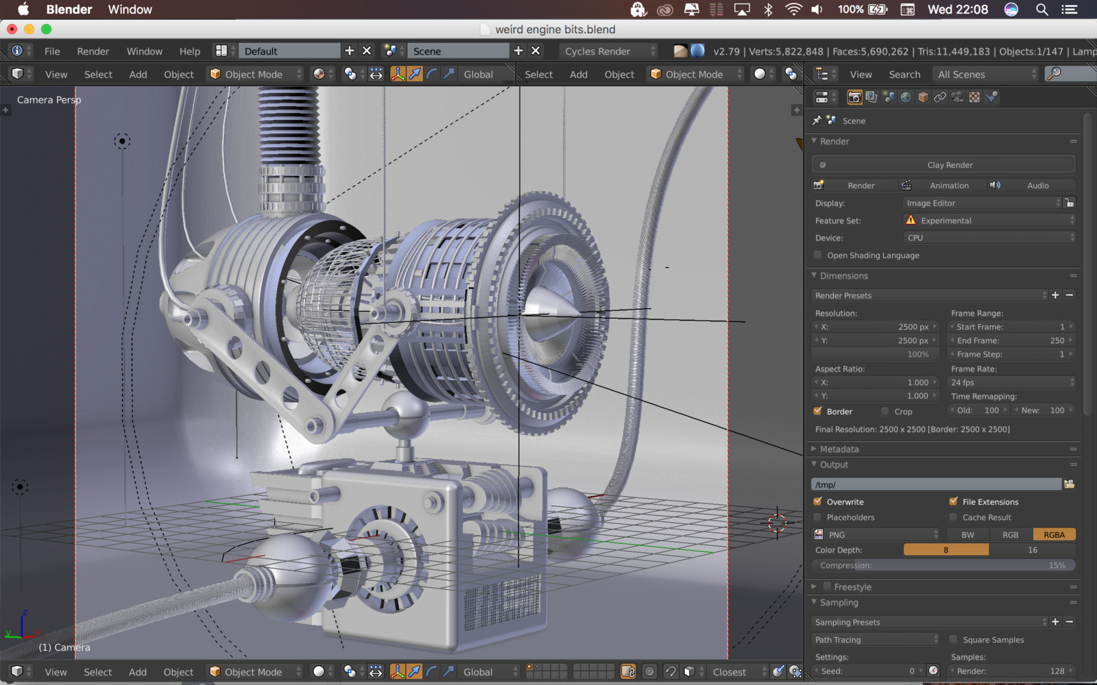Expand the Metadata panel
This screenshot has width=1097, height=685.
839,449
